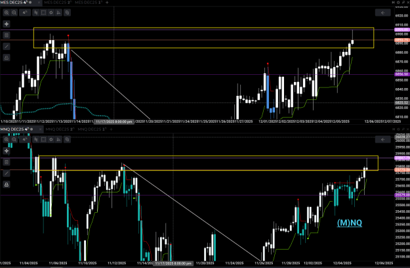This screenshot has width=410, height=268.
Task: Click the (M)NQ text label on chart
Action: (350, 223)
